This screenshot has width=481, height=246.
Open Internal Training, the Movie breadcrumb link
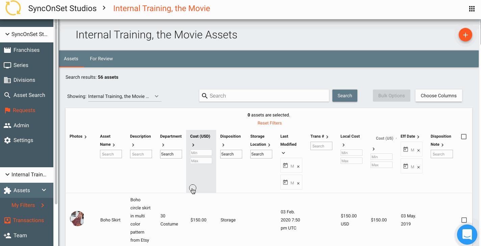click(161, 8)
